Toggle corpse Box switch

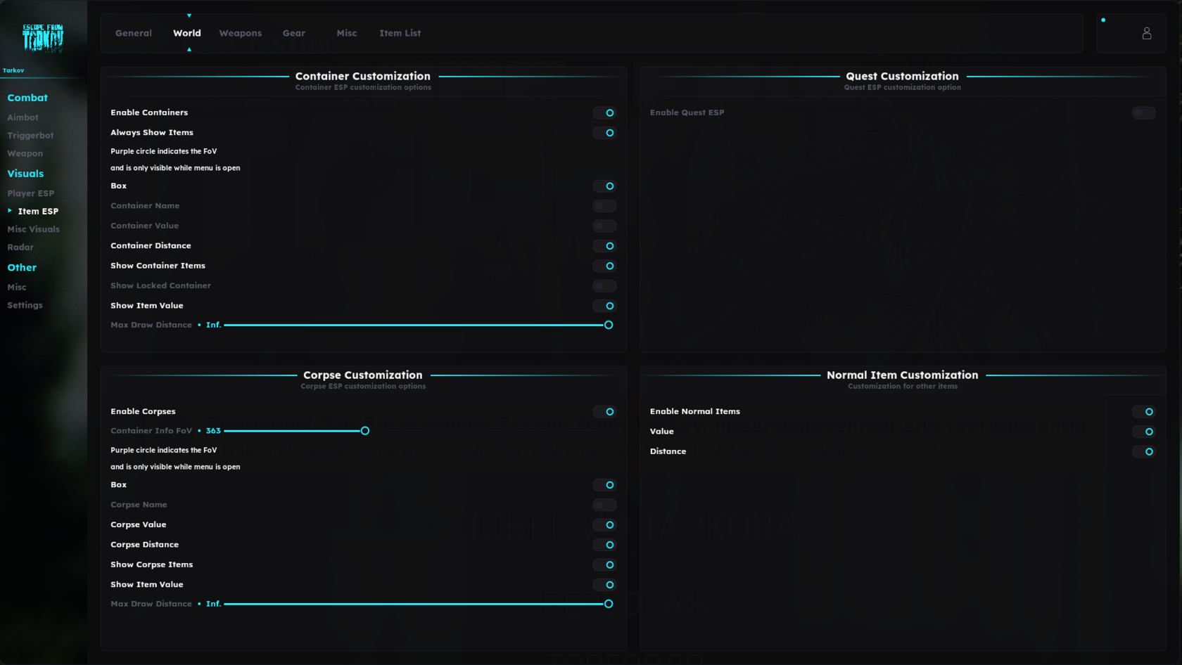tap(604, 485)
